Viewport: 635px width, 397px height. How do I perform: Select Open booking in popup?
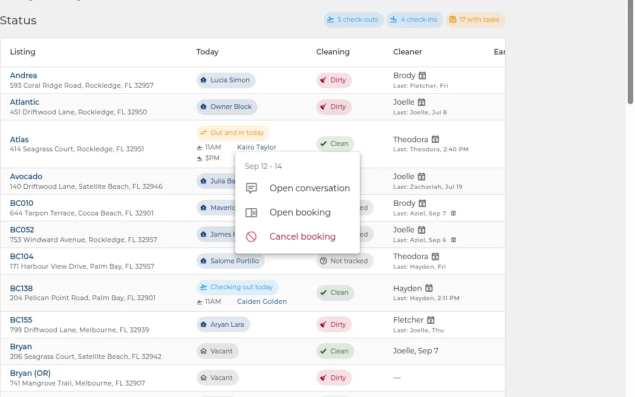298,212
